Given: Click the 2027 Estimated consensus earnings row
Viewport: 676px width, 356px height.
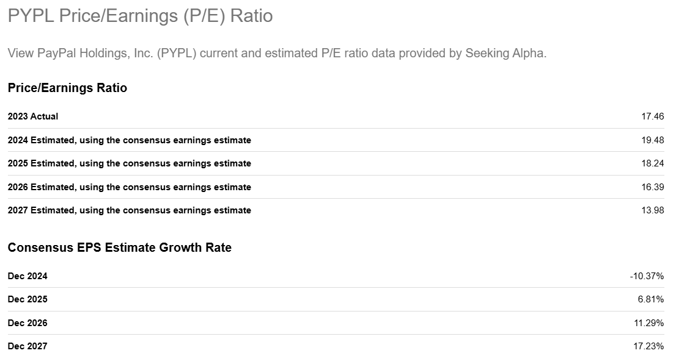Looking at the screenshot, I should click(129, 210).
